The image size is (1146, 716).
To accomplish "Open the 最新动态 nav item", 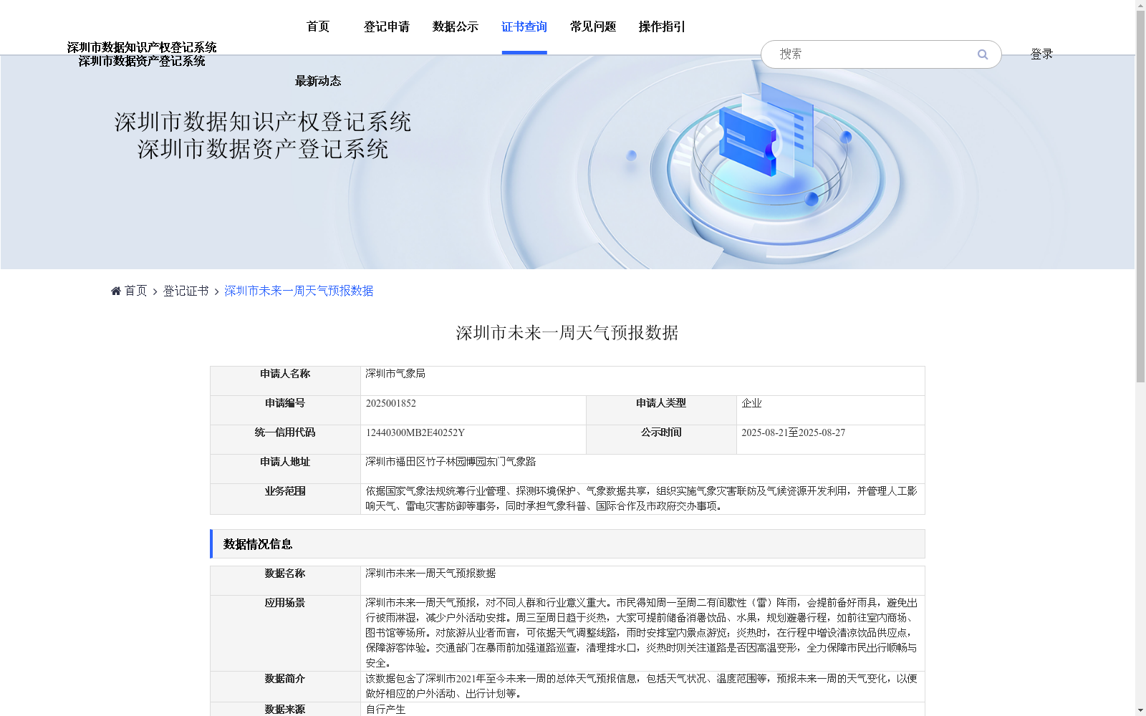I will pos(318,81).
